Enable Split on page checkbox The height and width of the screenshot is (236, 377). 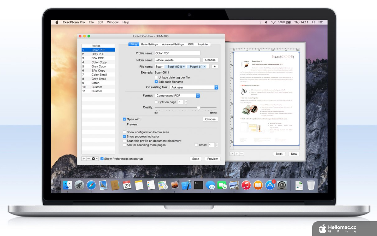[156, 102]
